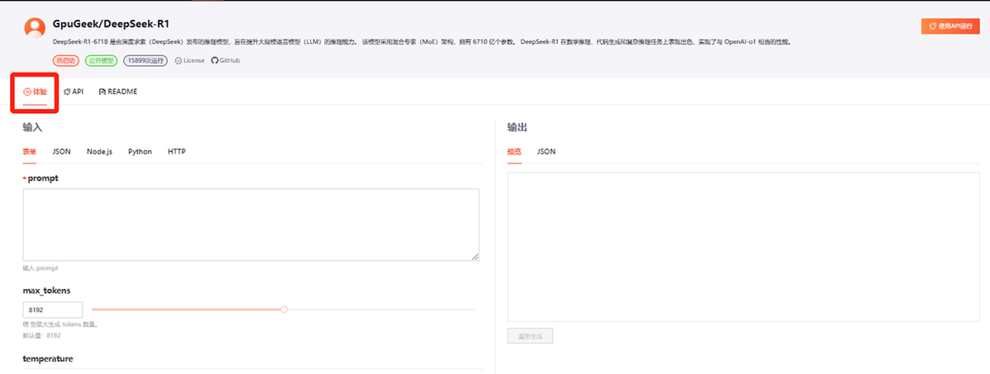990x374 pixels.
Task: Click inside the prompt text area
Action: pos(251,225)
